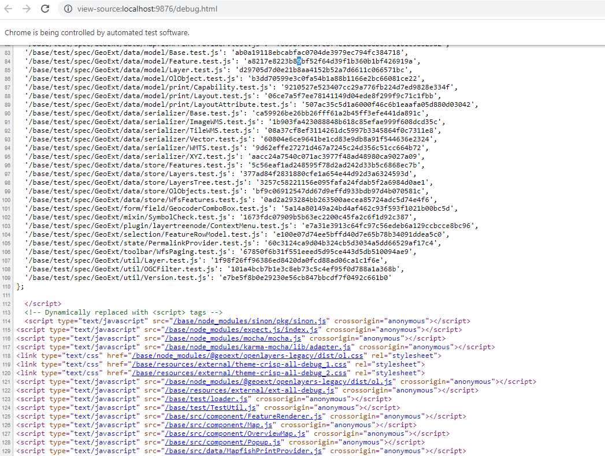Viewport: 605px width, 456px height.
Task: Open the /base/test/loader.js link
Action: pos(206,399)
